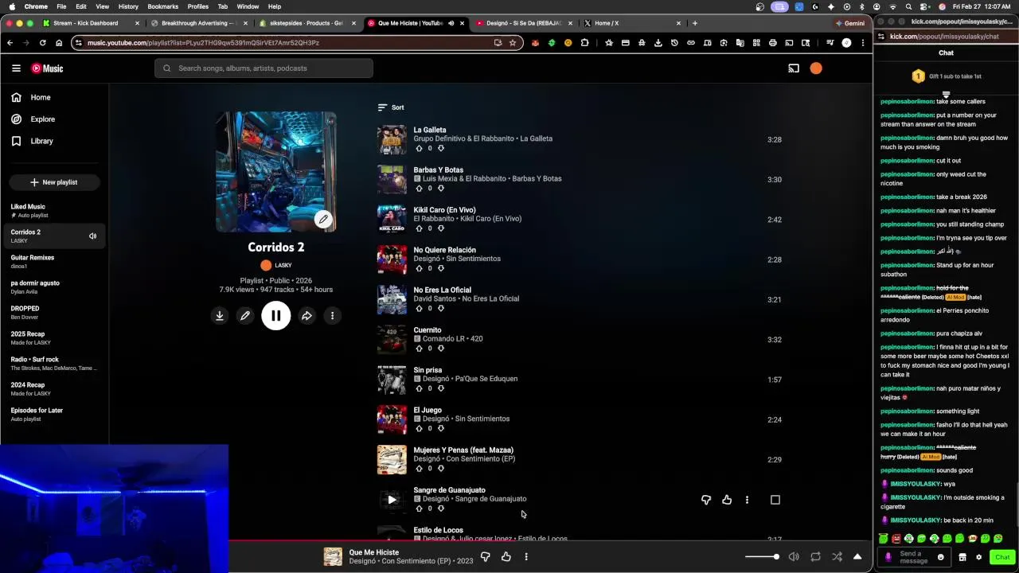Open Radio • Surf rock in sidebar

pyautogui.click(x=54, y=363)
